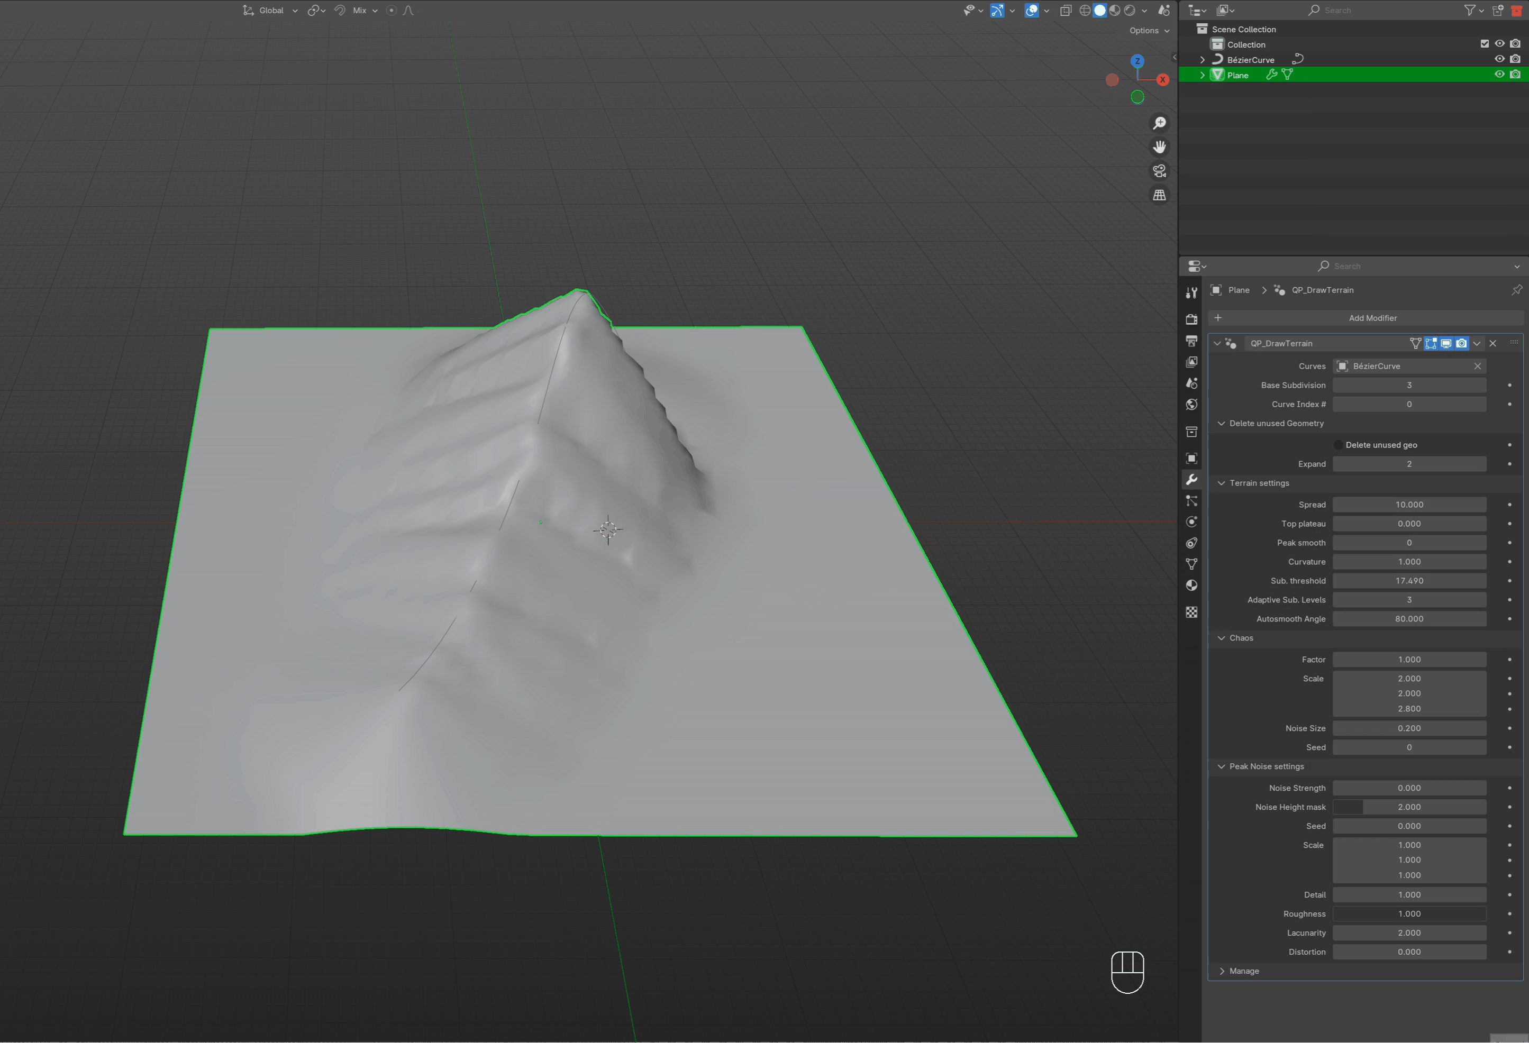The width and height of the screenshot is (1529, 1043).
Task: Open the Modifiers wrench properties tab
Action: [x=1191, y=479]
